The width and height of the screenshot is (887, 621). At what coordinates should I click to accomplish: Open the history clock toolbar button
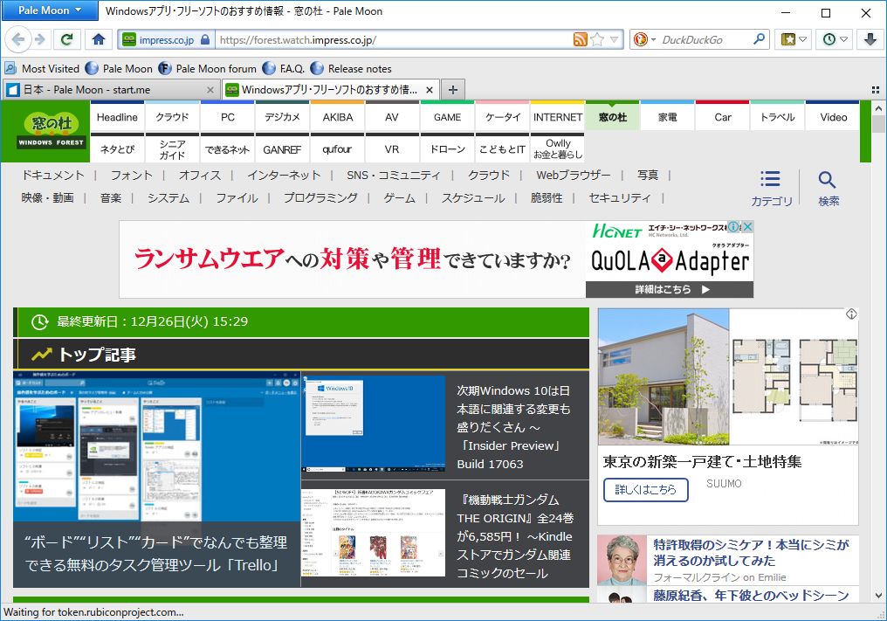click(835, 39)
